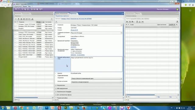The image size is (195, 110).
Task: Click sort arrow on the Номер column header
Action: click(43, 22)
